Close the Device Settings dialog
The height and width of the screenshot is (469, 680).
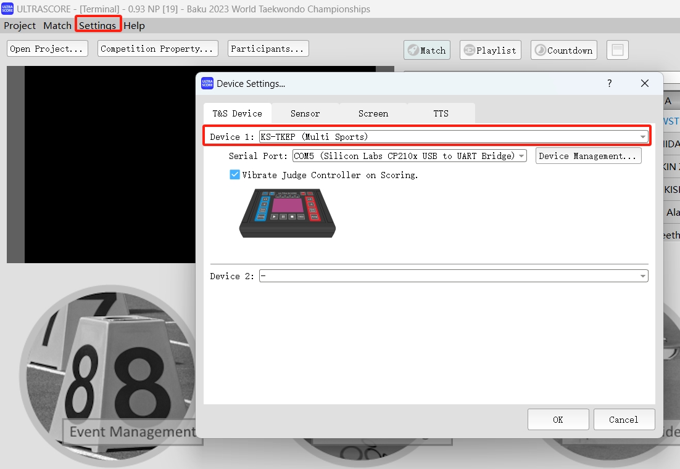(645, 83)
